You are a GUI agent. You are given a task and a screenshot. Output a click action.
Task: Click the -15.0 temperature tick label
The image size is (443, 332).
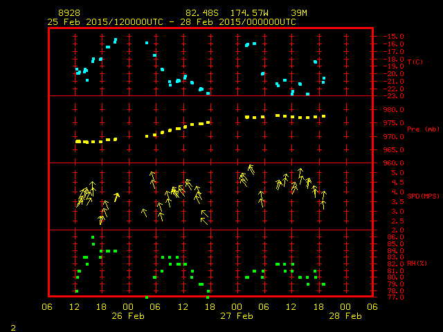tap(394, 37)
